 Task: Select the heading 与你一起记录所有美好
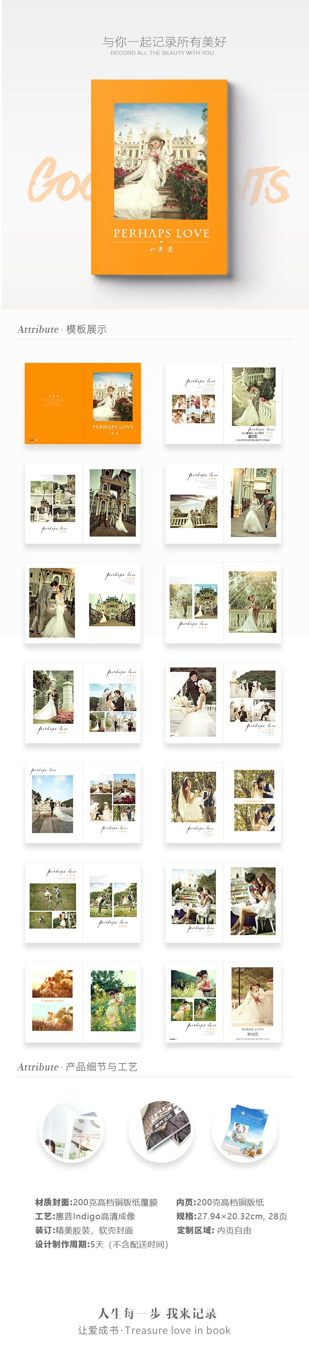point(164,42)
